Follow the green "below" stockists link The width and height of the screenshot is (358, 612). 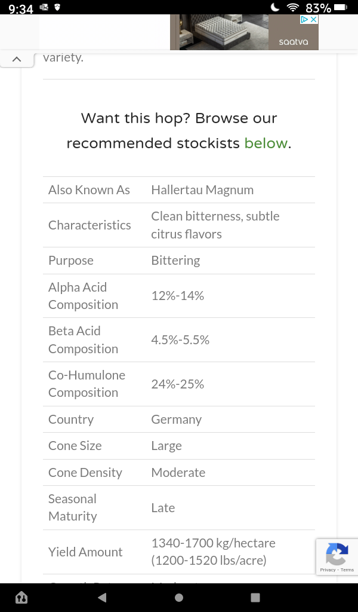click(266, 143)
